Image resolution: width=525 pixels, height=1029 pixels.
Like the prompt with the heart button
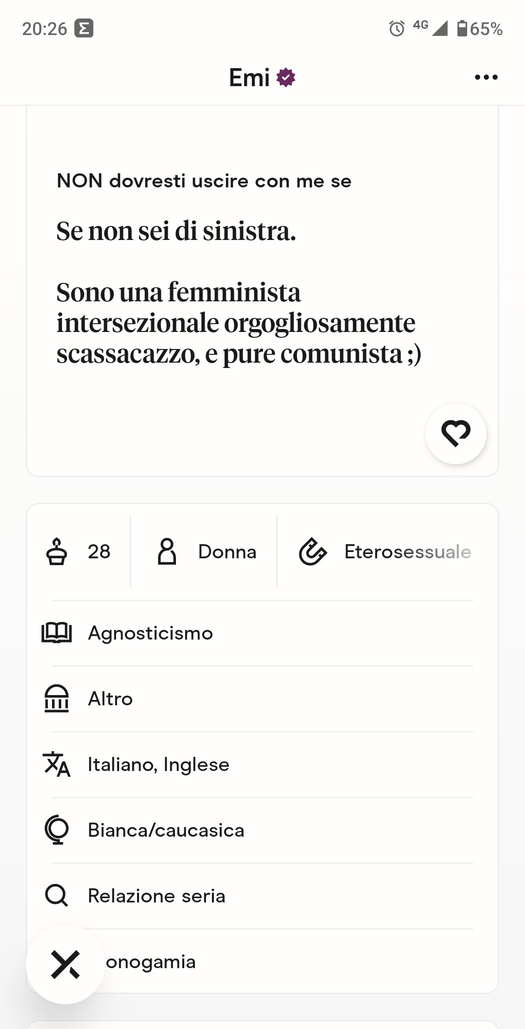point(455,433)
